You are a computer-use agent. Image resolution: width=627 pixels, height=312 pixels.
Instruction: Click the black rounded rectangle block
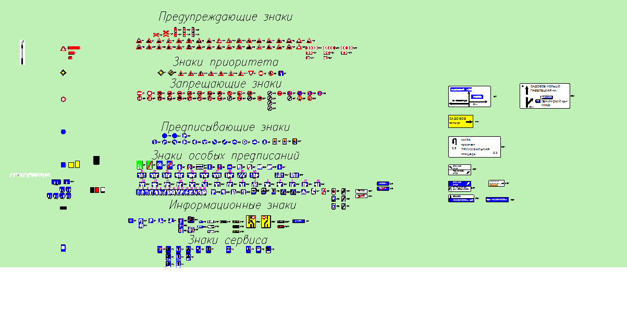click(x=96, y=161)
